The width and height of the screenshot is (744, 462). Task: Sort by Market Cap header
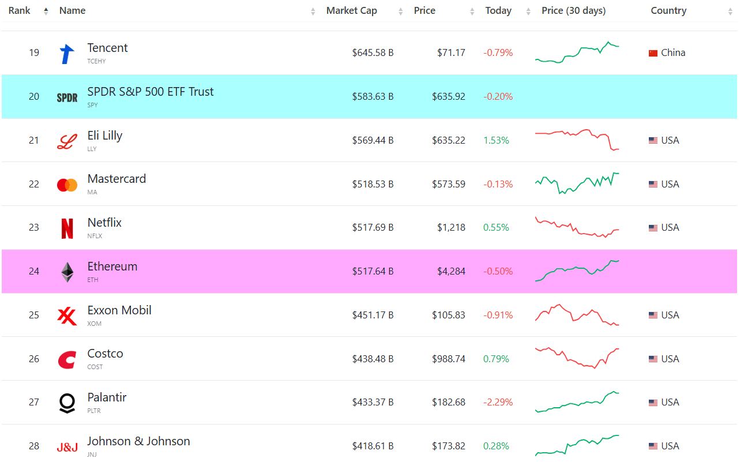[x=352, y=11]
